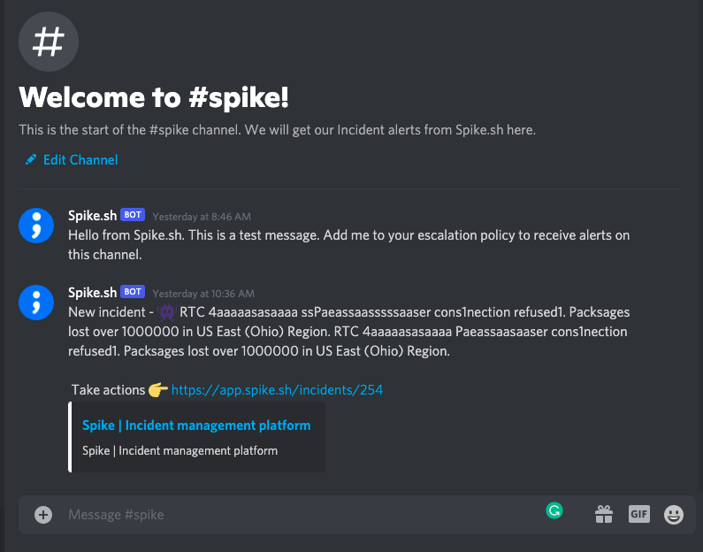Click the Yesterday at 8:46 AM timestamp
The image size is (703, 552).
coord(202,217)
